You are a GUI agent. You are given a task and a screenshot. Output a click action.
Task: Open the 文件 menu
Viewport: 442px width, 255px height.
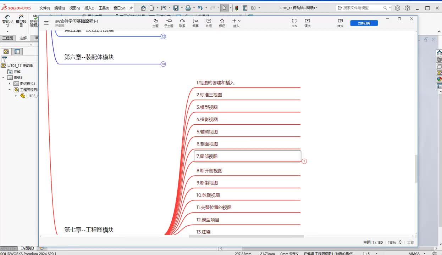point(44,8)
